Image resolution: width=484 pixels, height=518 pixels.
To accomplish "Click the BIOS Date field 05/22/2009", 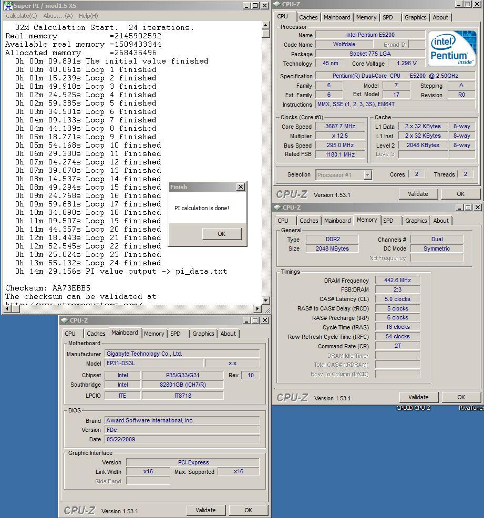I will coord(182,439).
